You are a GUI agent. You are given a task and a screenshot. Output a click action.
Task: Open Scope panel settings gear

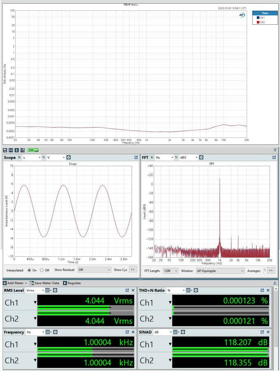tap(69, 158)
